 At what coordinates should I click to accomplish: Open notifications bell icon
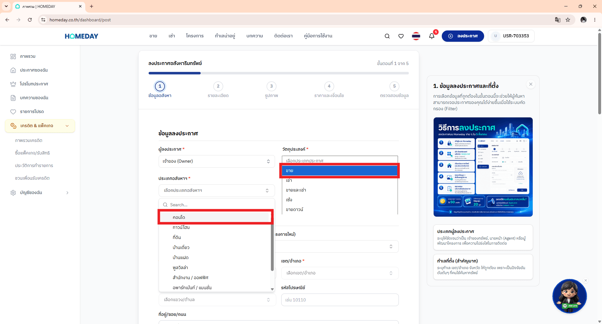point(432,36)
